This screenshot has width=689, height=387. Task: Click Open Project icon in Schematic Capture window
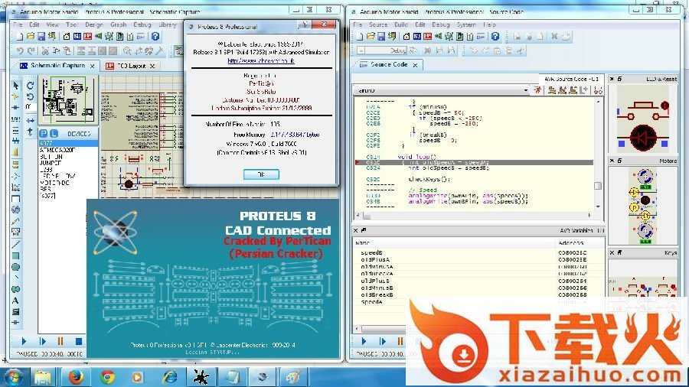tap(31, 37)
